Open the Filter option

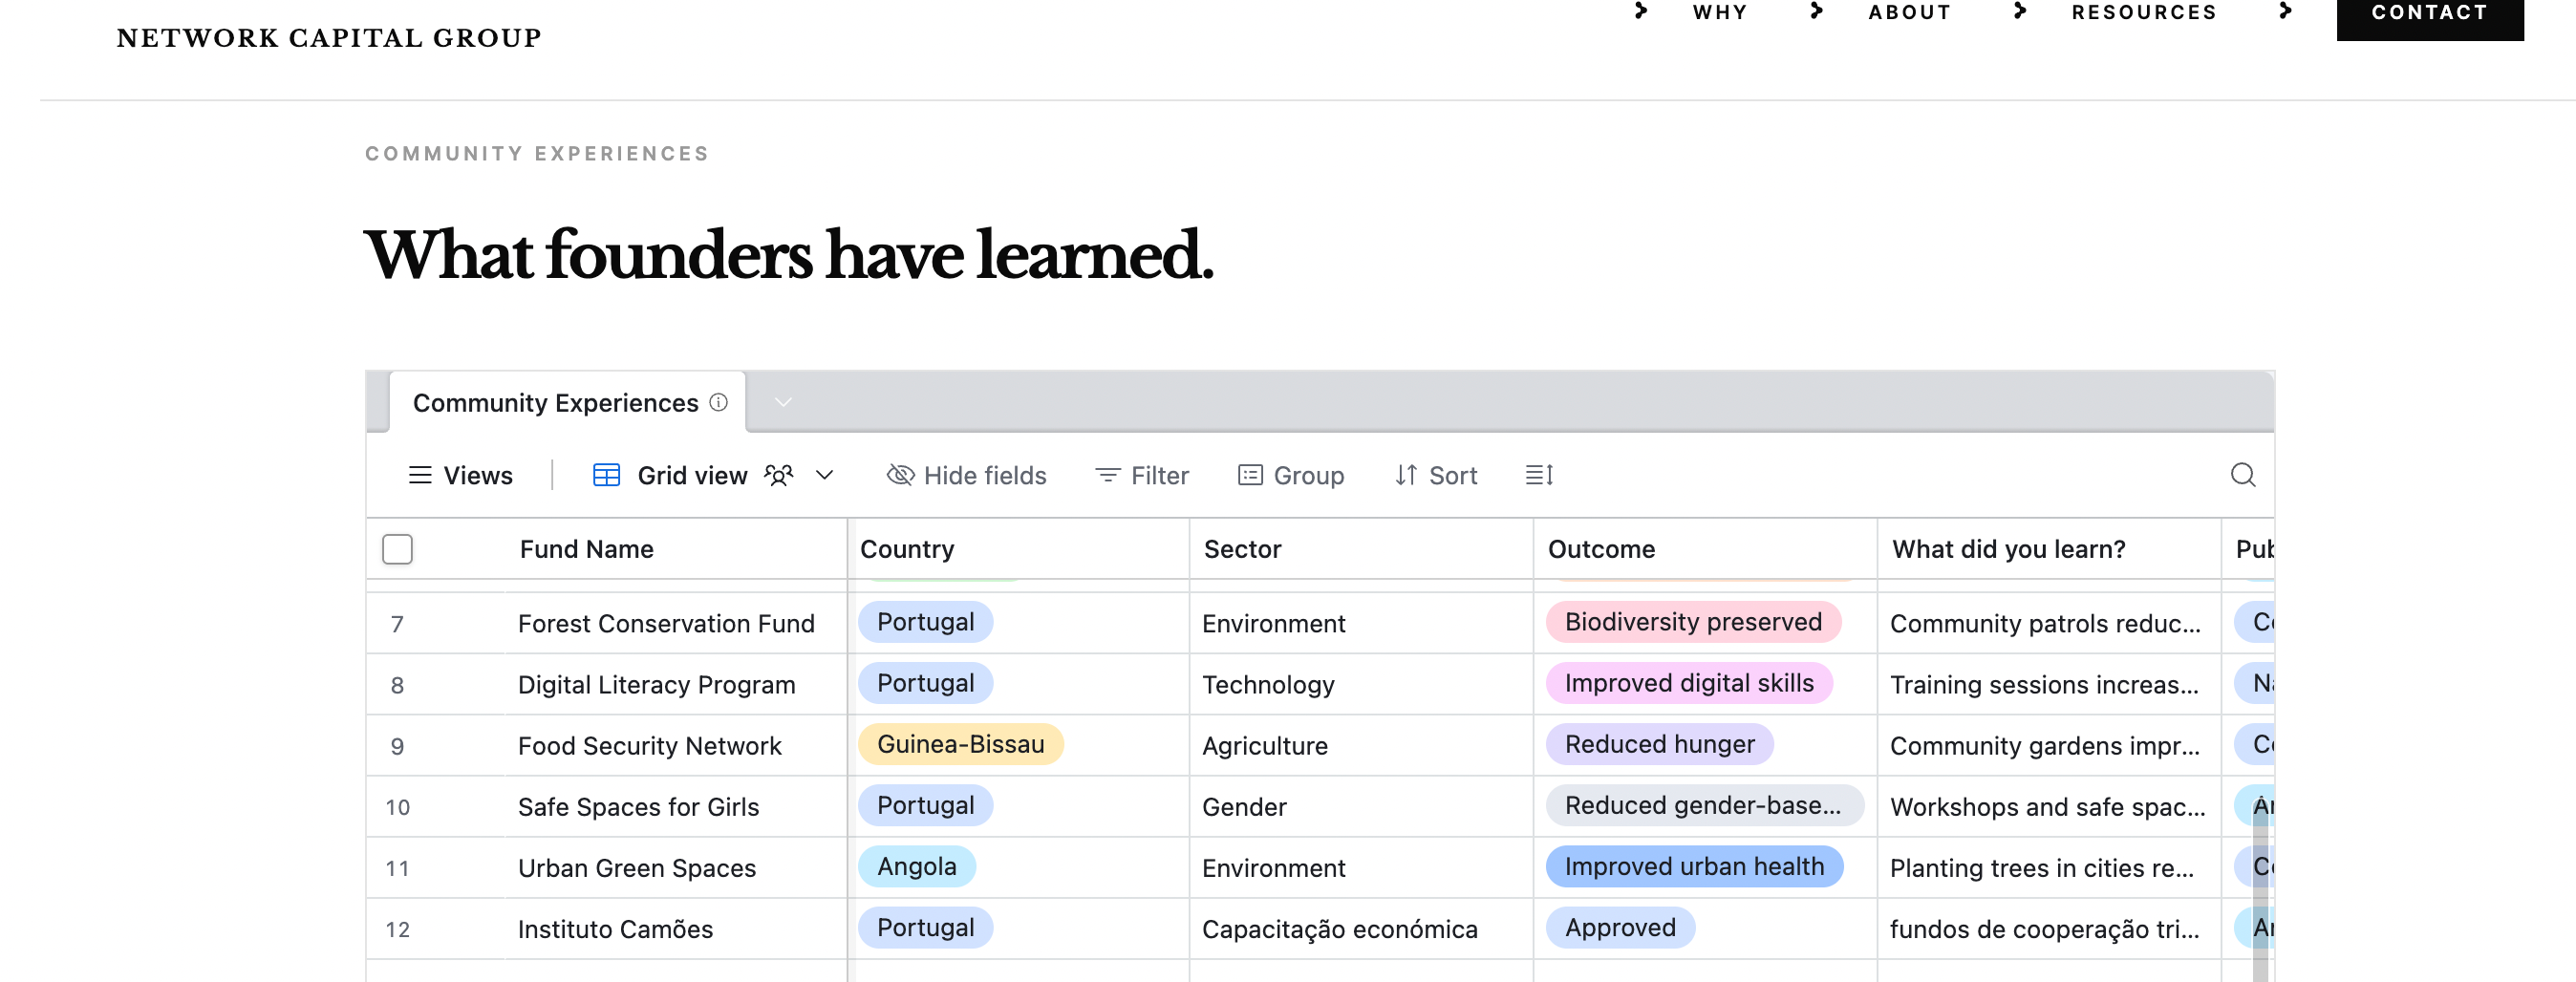pos(1142,475)
